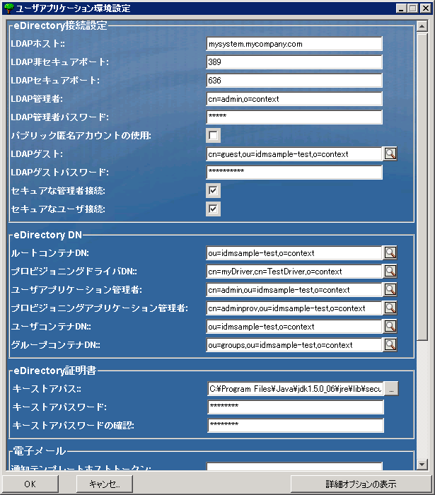Screen dimensions: 435x495
Task: Click the vertical scrollbar thumb
Action: point(422,185)
